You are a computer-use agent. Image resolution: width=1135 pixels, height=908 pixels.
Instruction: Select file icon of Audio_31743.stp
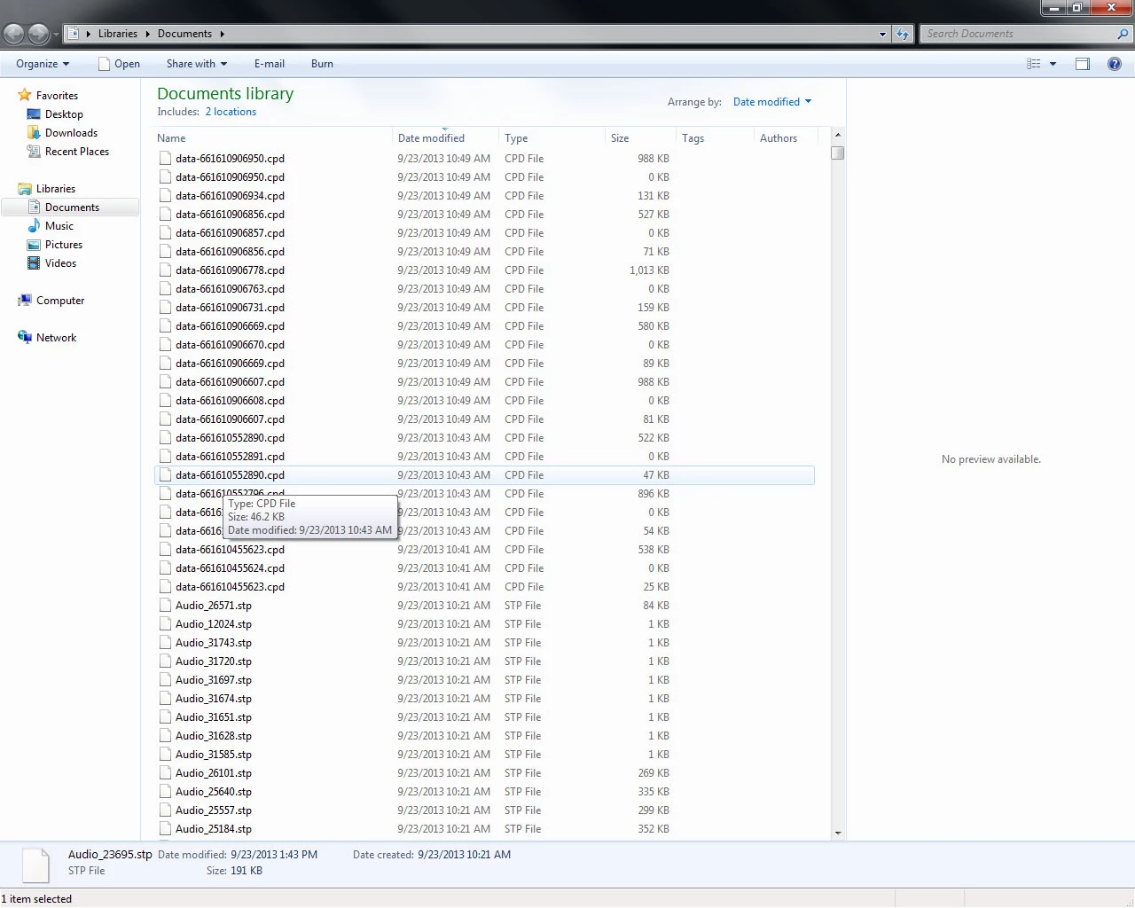[x=165, y=643]
